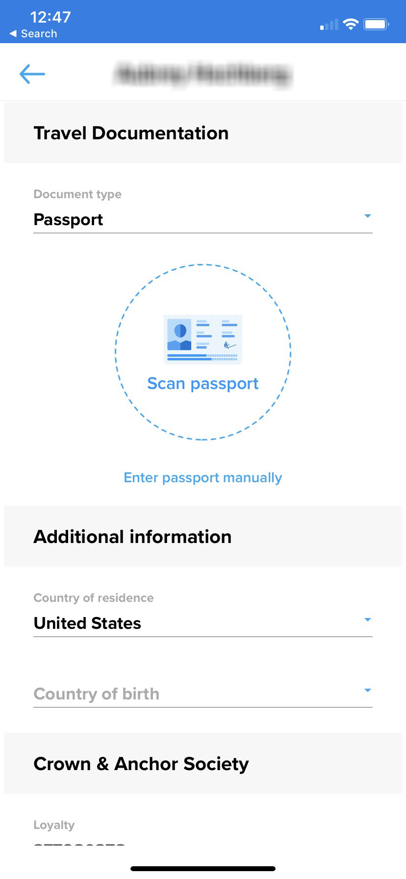Image resolution: width=406 pixels, height=879 pixels.
Task: Choose Enter passport manually link
Action: [x=203, y=478]
